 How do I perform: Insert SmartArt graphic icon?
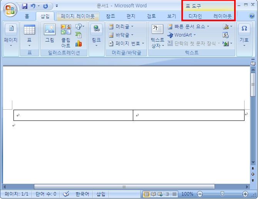79,35
